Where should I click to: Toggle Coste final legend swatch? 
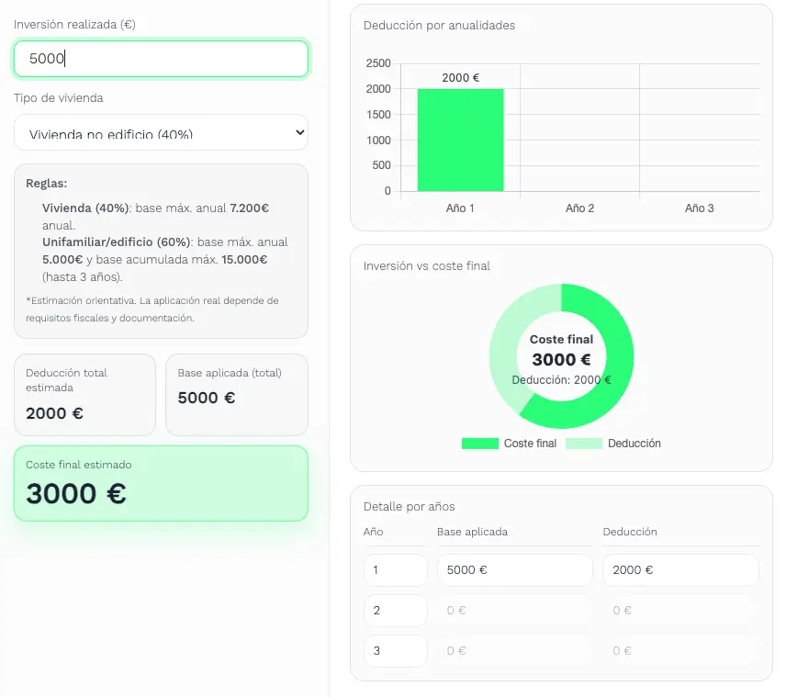coord(479,444)
